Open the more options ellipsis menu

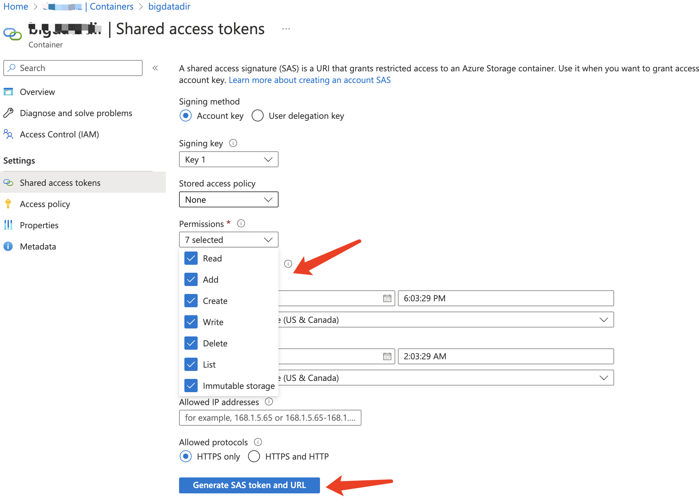286,29
